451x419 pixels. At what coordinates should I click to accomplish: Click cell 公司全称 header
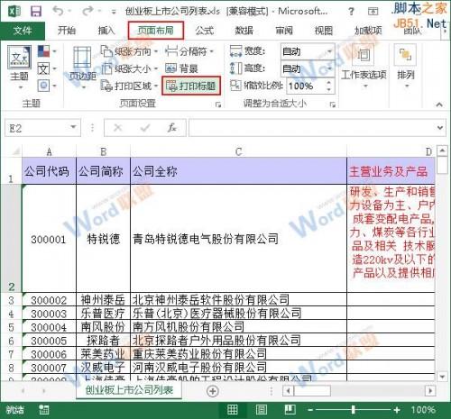pyautogui.click(x=238, y=171)
